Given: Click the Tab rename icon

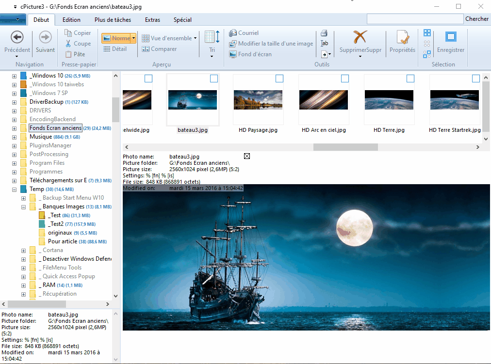Looking at the screenshot, I should tap(325, 43).
